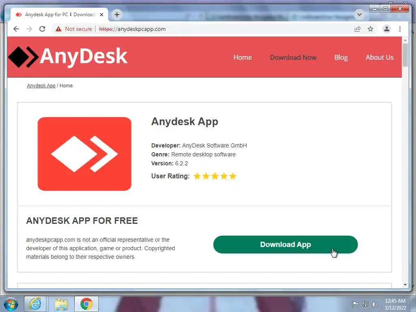Viewport: 416px width, 312px height.
Task: Click the Not secure warning triangle
Action: click(58, 29)
